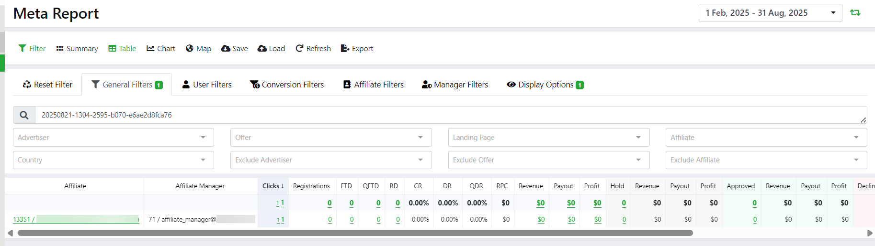This screenshot has height=246, width=875.
Task: Open affiliate 13351 link in table
Action: [x=22, y=219]
